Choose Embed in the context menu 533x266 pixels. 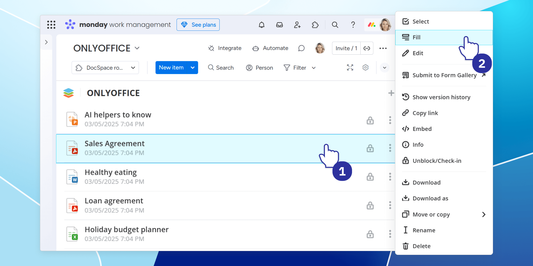[444, 129]
